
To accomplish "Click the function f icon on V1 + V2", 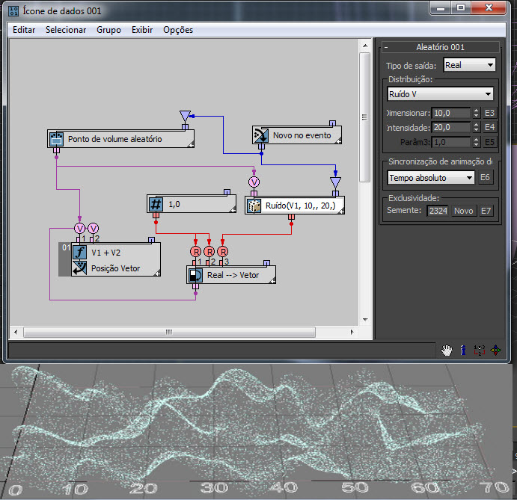I will (x=79, y=253).
